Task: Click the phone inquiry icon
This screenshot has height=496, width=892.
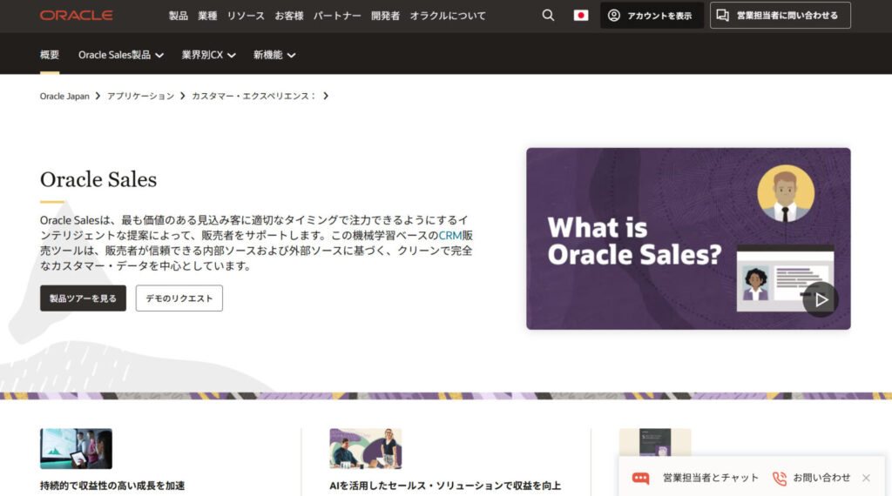Action: [780, 479]
